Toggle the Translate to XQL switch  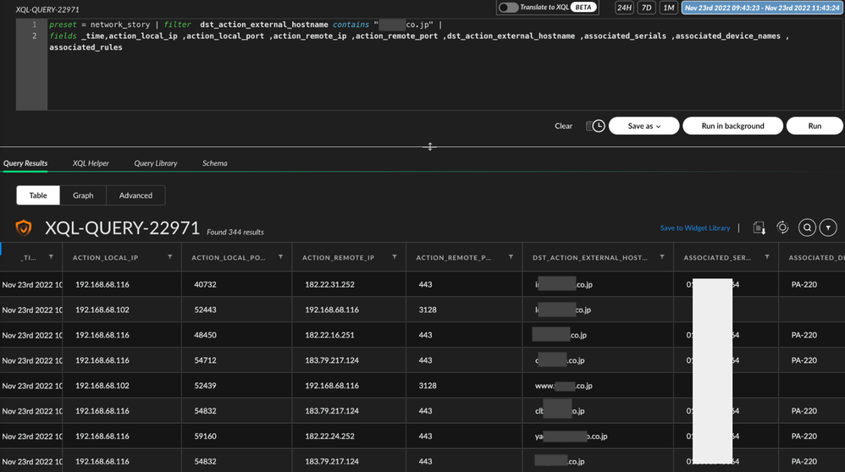coord(508,8)
